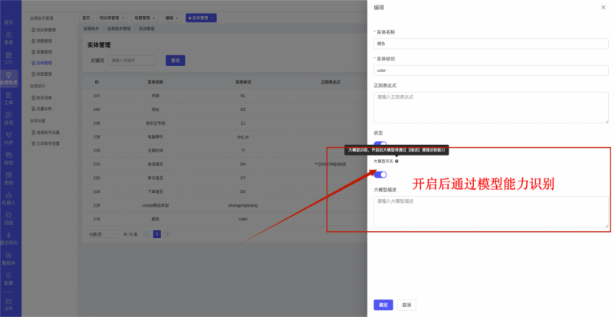The image size is (615, 317).
Task: Toggle the 大模型开关 switch
Action: click(x=380, y=175)
